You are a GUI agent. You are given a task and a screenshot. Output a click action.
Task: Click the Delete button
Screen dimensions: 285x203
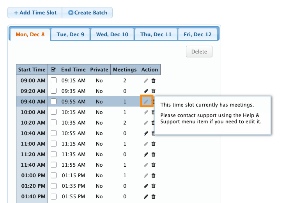click(199, 52)
